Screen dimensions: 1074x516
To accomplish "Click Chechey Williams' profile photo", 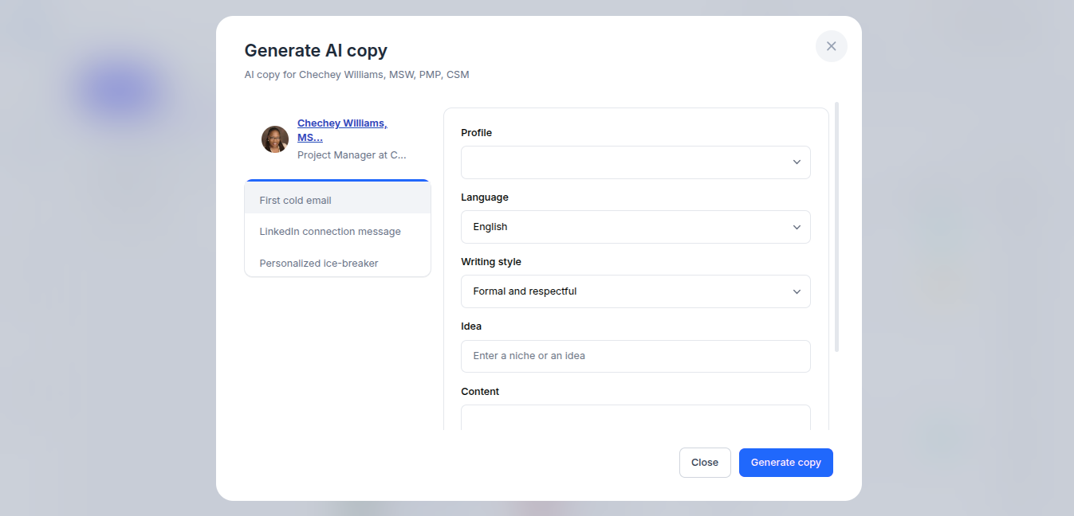I will (x=275, y=139).
